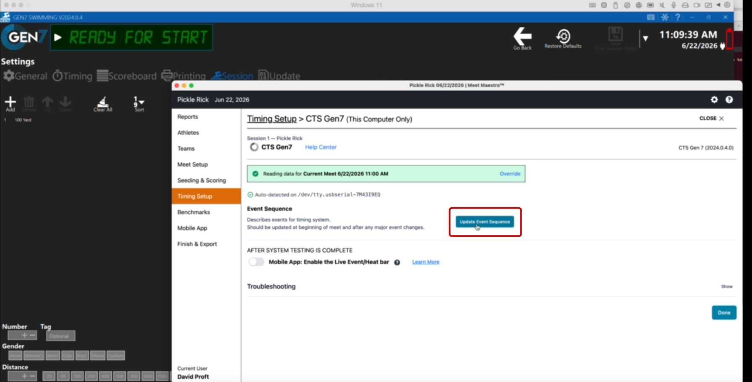
Task: Open the Help Center link
Action: tap(321, 147)
